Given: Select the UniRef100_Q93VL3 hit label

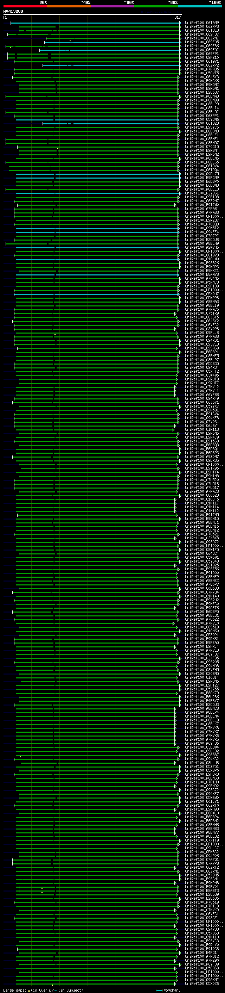Looking at the screenshot, I should pyautogui.click(x=202, y=344).
